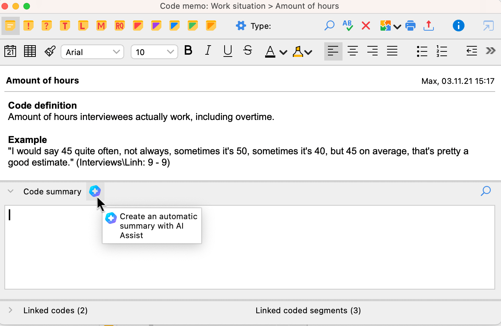The width and height of the screenshot is (501, 326).
Task: Enable strikethrough formatting
Action: coord(248,51)
